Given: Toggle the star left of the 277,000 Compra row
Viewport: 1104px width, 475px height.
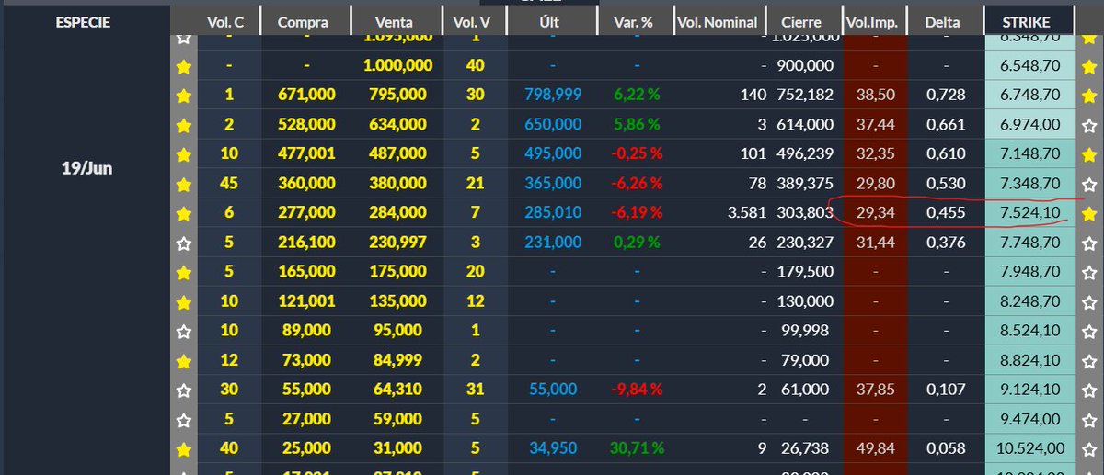Looking at the screenshot, I should 184,213.
